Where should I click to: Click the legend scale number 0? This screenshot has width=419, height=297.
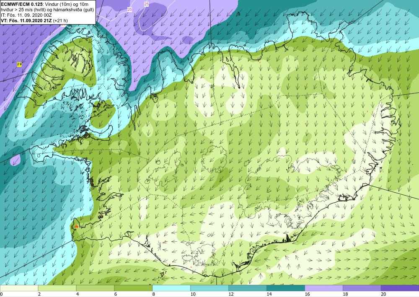pyautogui.click(x=1, y=294)
